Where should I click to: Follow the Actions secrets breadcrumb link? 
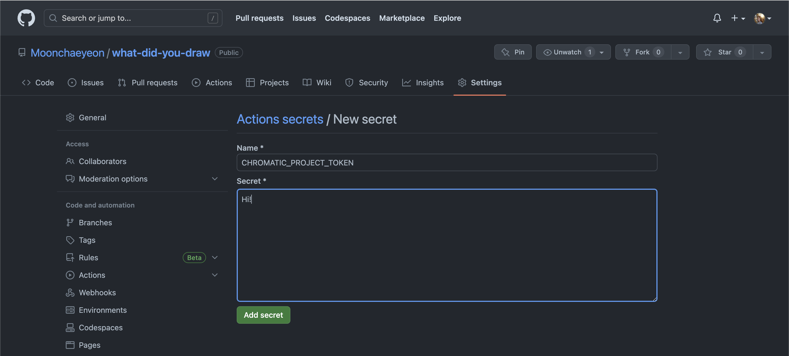point(280,119)
